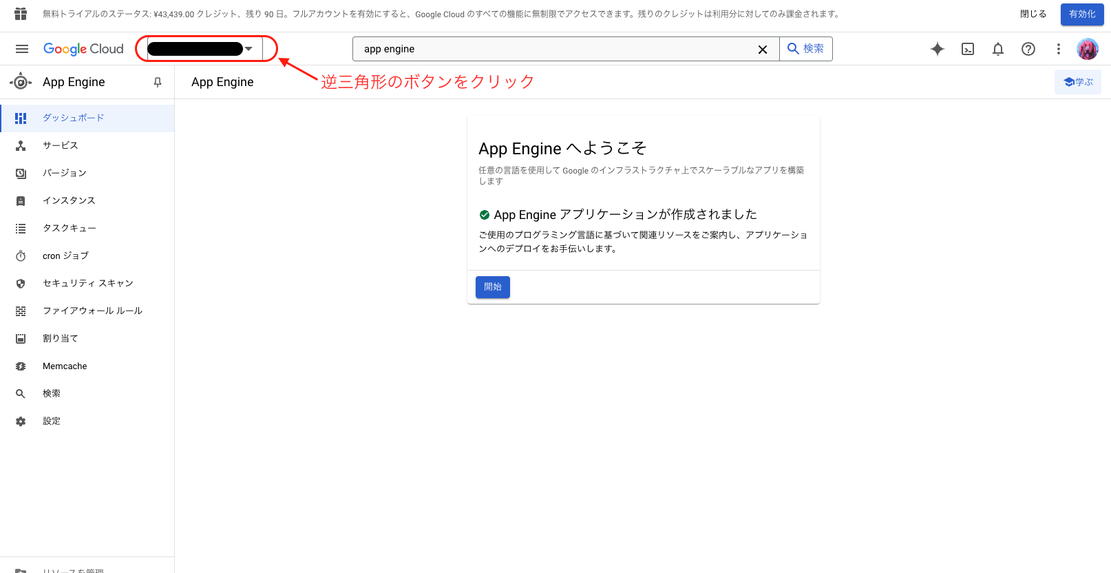Open タスクキュー in the sidebar
This screenshot has height=573, width=1111.
(87, 228)
